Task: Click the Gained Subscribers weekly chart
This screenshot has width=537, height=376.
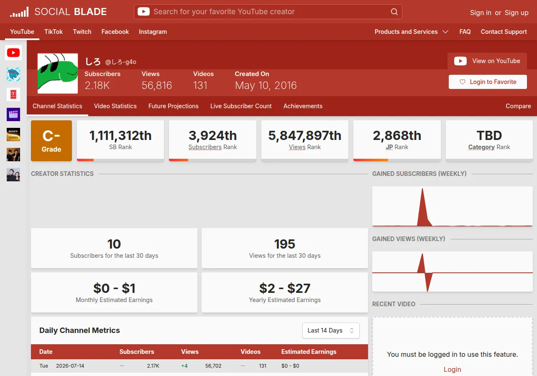Action: pyautogui.click(x=453, y=206)
